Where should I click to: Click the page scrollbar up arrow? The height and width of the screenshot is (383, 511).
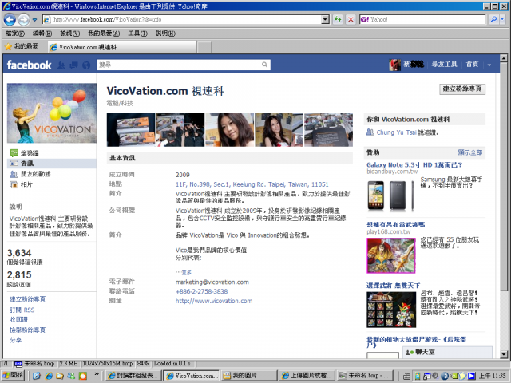click(504, 58)
